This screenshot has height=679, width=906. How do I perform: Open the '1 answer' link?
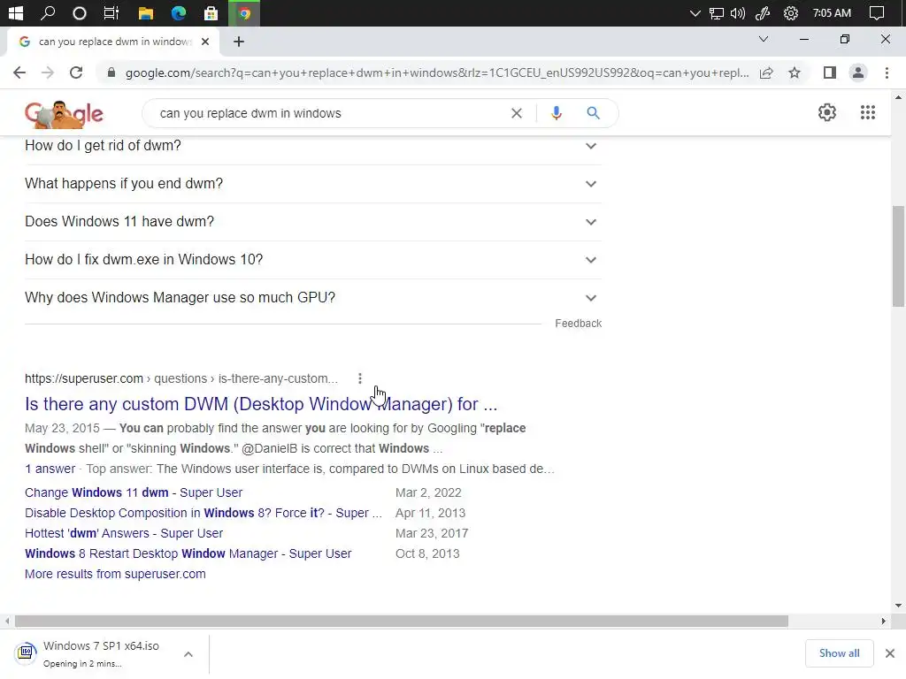point(50,469)
